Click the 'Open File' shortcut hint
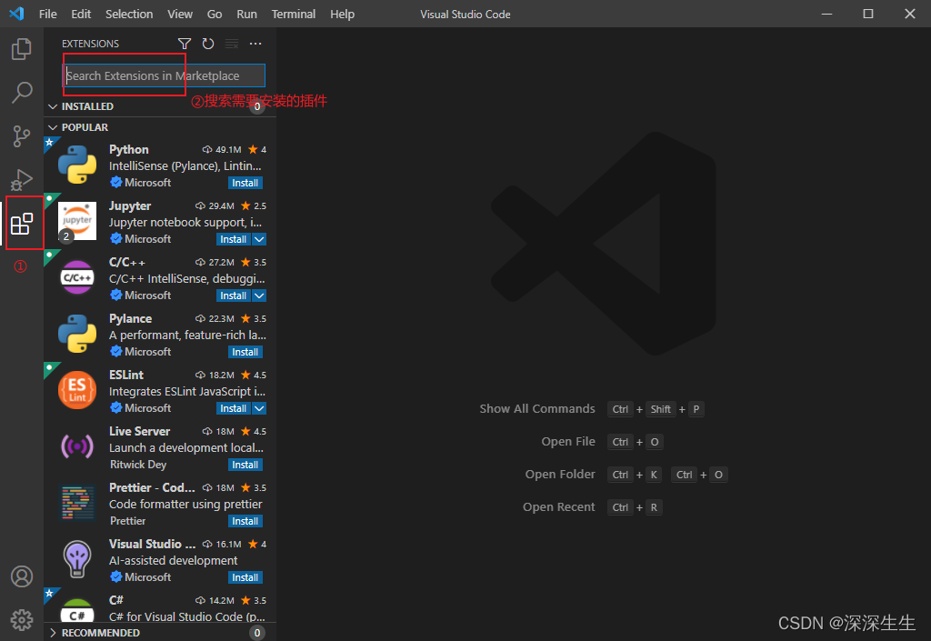The image size is (931, 641). (568, 442)
